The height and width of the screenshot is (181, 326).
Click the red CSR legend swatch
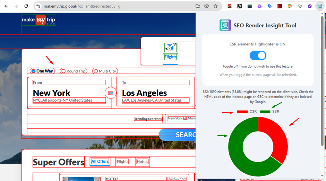click(x=242, y=112)
